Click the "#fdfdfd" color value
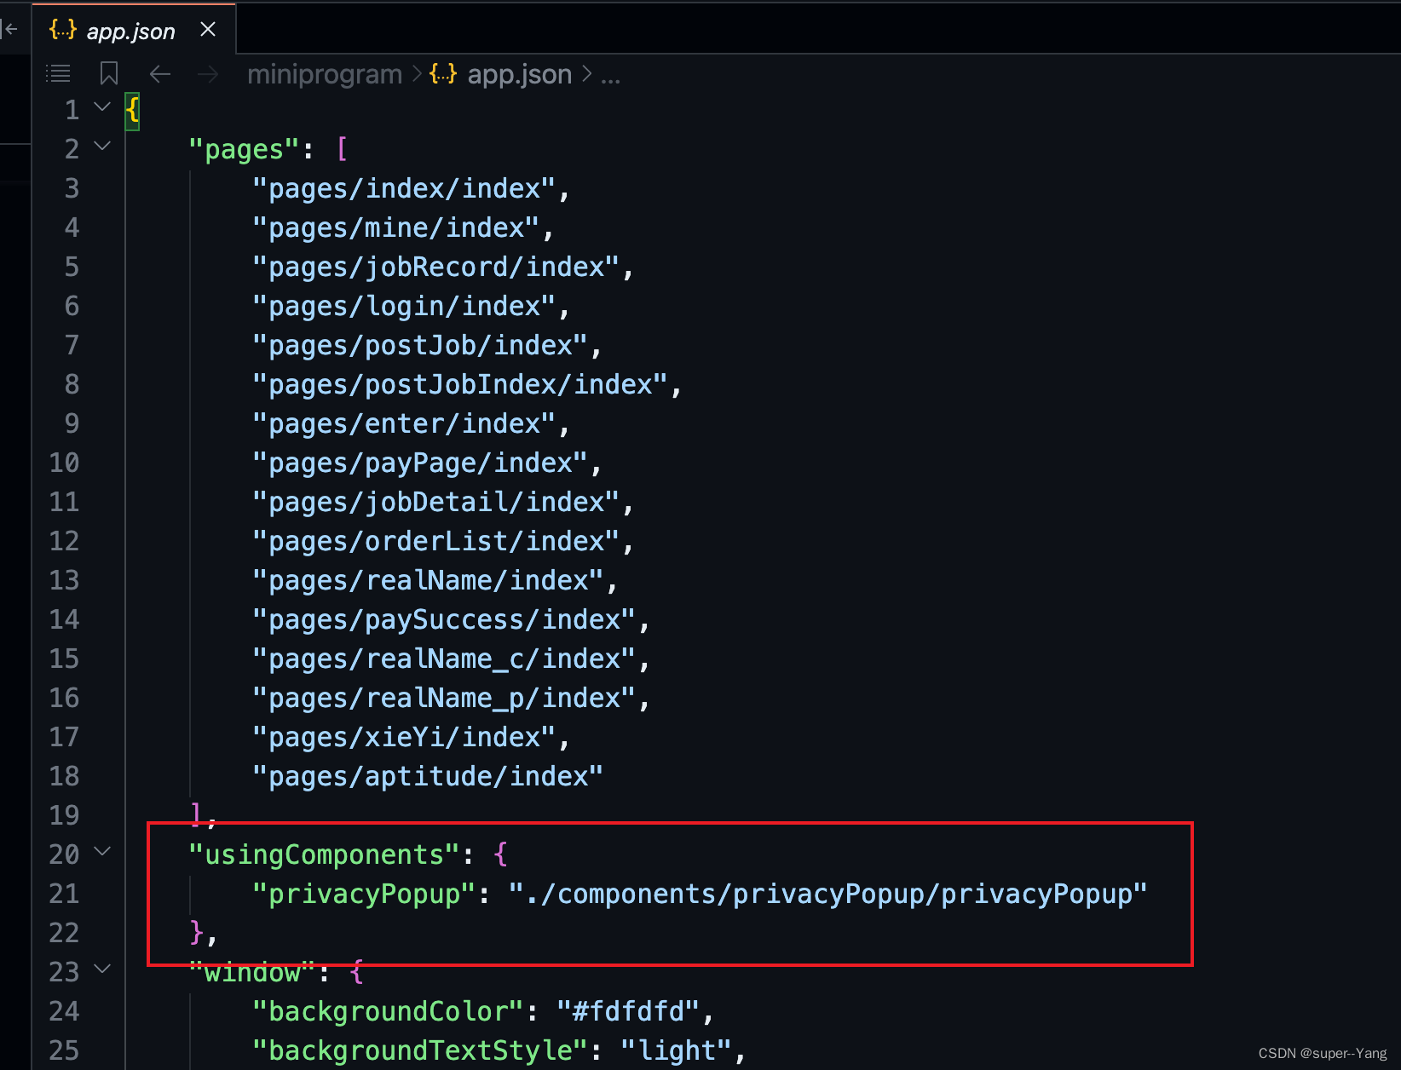This screenshot has height=1070, width=1401. point(629,1012)
